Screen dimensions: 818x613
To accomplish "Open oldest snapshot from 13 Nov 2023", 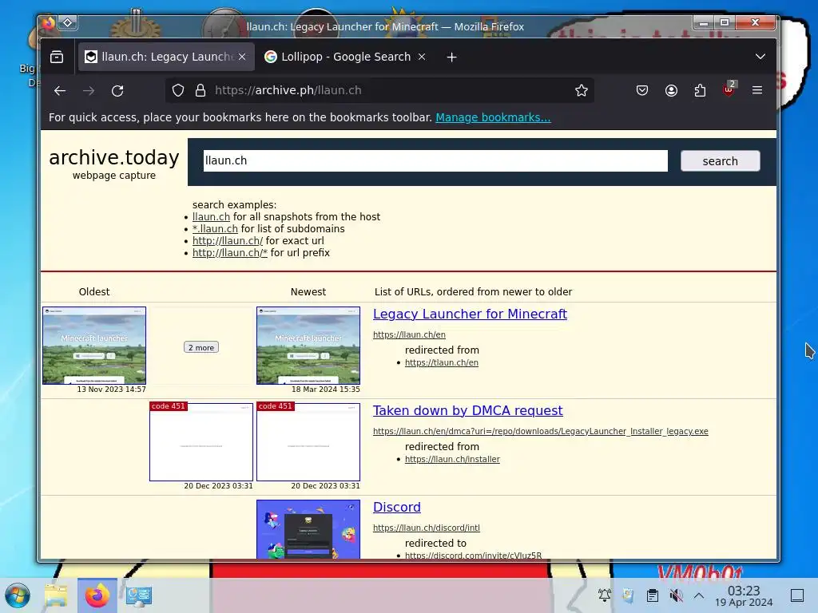I will (94, 346).
